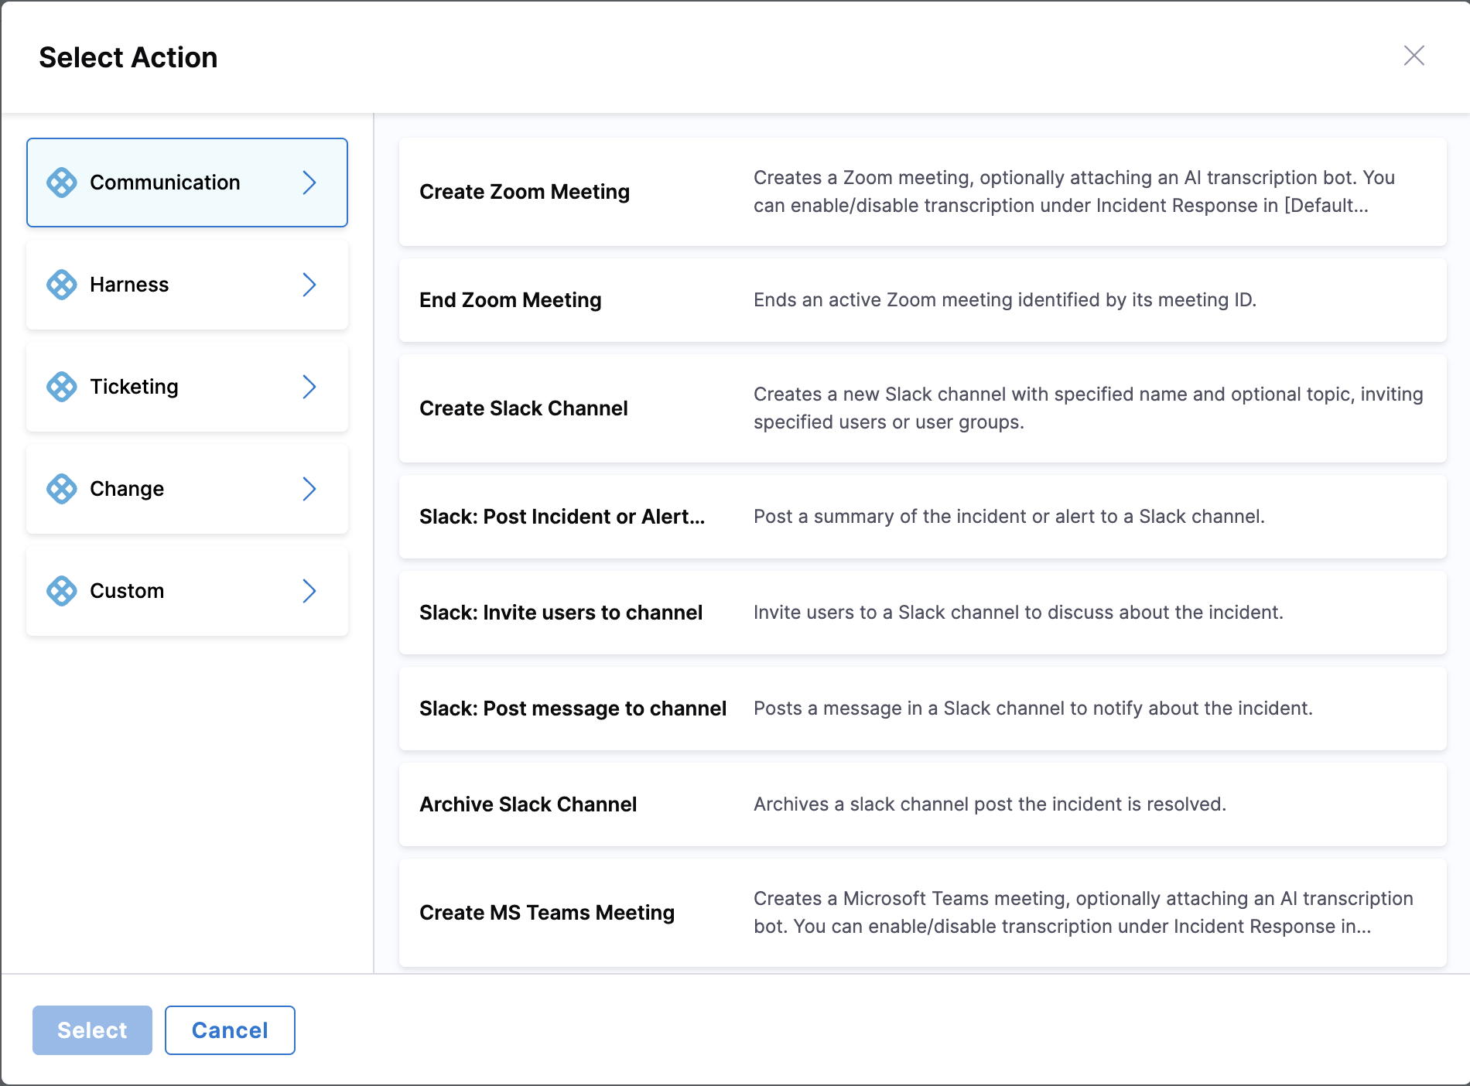Expand the Change category chevron

pos(311,489)
